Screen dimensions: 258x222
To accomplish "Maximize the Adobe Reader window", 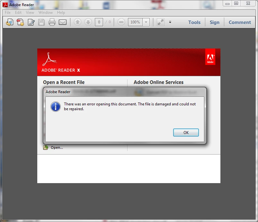I will pyautogui.click(x=236, y=3).
